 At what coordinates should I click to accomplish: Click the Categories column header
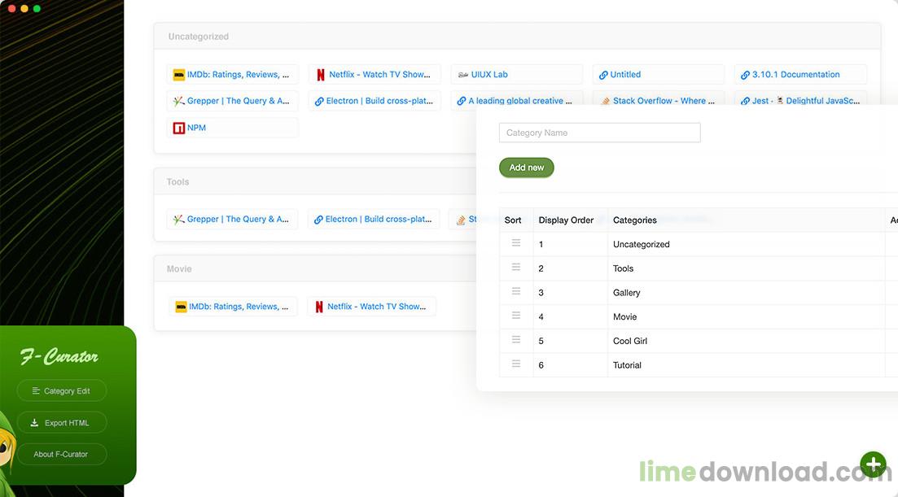[x=634, y=220]
